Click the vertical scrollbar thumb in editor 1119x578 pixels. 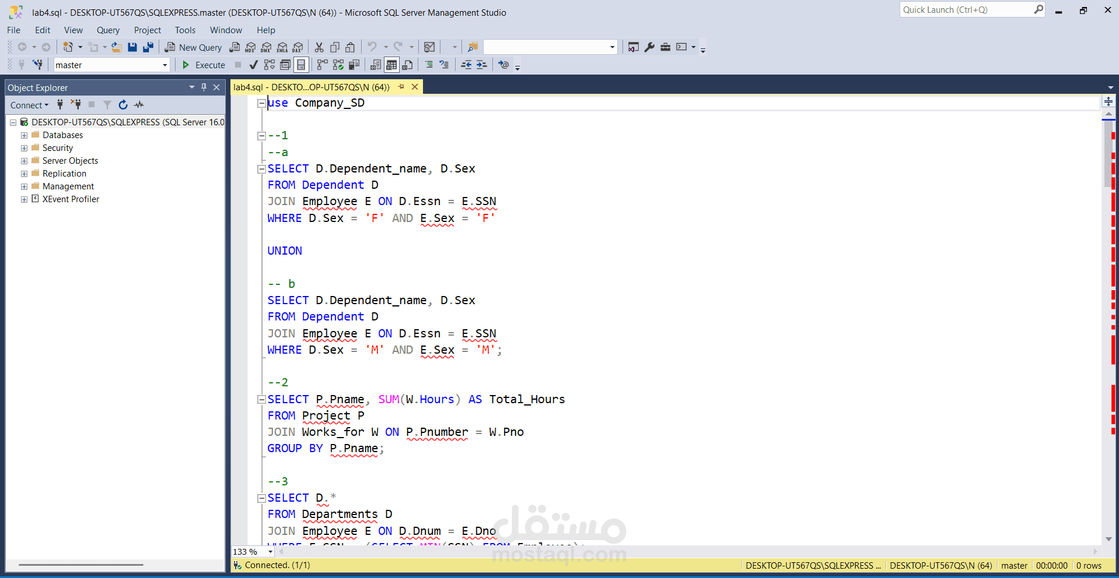[x=1107, y=154]
